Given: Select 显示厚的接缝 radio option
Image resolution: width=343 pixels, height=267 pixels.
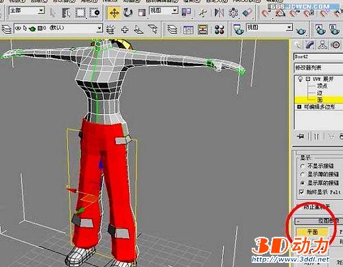Looking at the screenshot, I should tap(303, 183).
